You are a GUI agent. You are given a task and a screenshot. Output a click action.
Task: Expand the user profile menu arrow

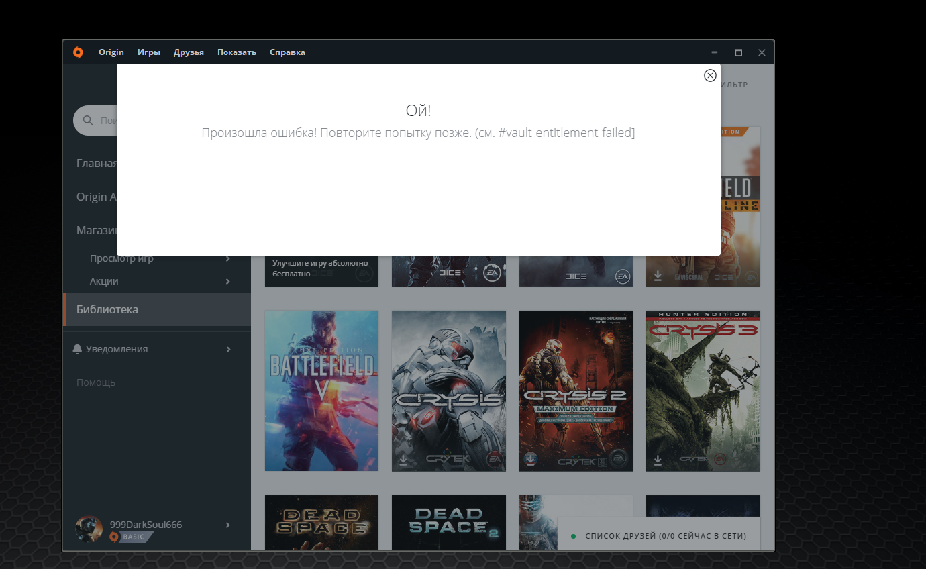tap(228, 525)
